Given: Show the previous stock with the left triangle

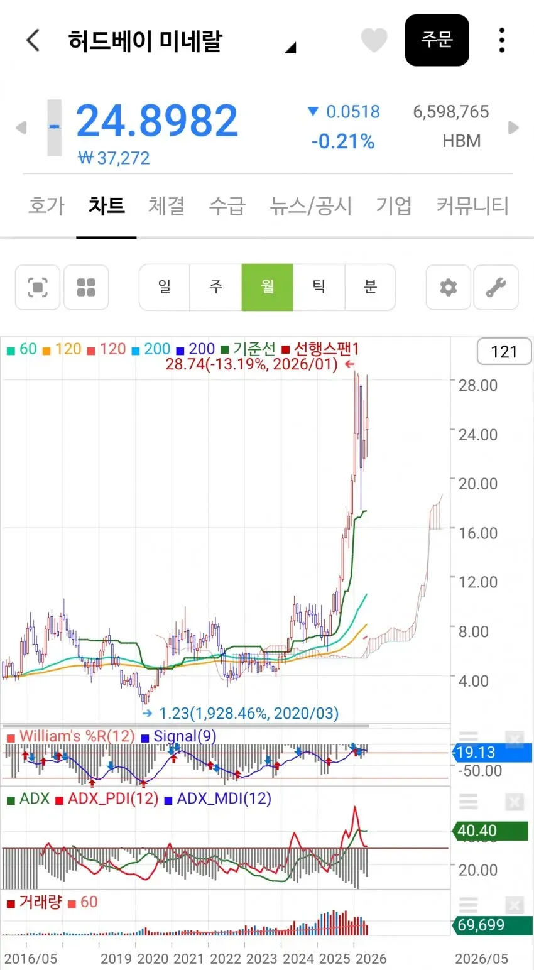Looking at the screenshot, I should click(x=21, y=128).
